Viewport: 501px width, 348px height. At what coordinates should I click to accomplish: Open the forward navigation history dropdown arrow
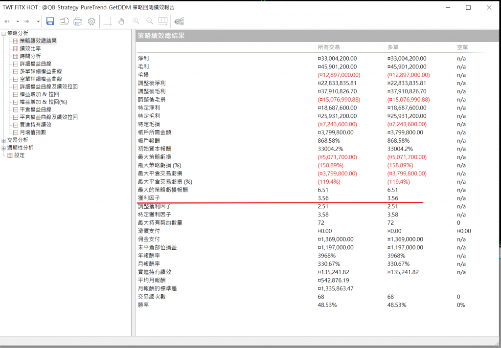click(38, 22)
